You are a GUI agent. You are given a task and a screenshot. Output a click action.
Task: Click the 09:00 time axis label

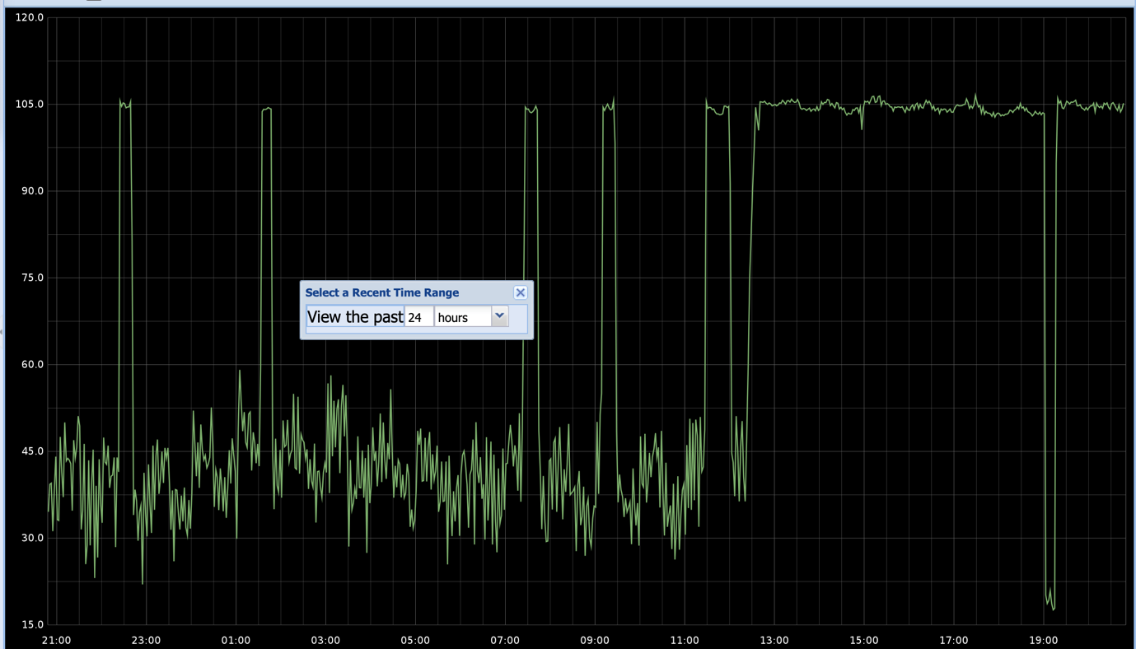coord(595,640)
